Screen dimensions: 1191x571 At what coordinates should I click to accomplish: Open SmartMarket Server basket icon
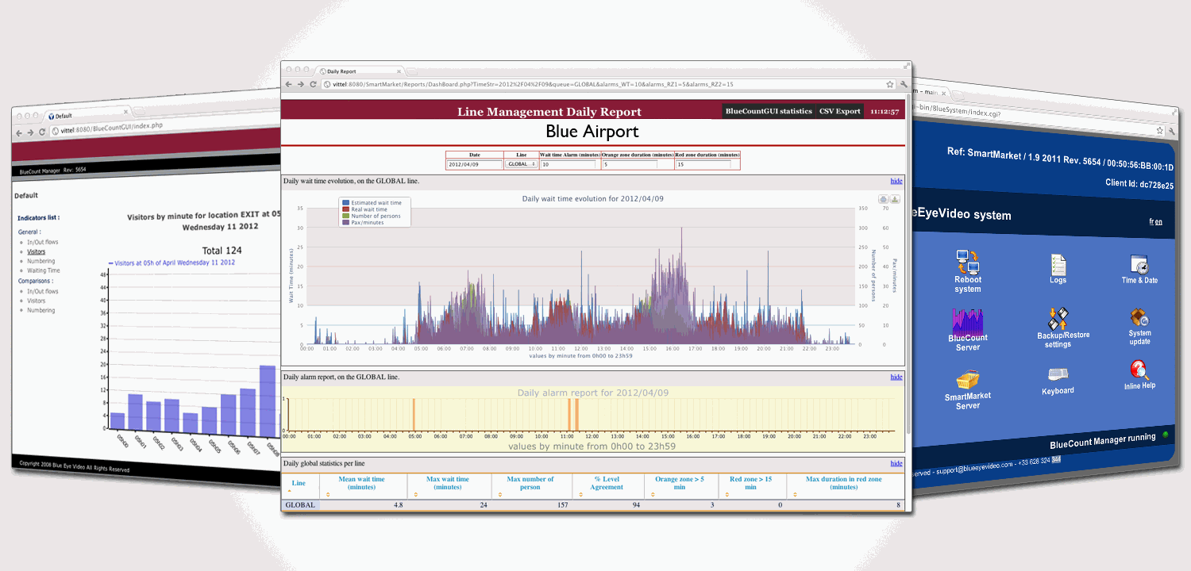point(968,380)
